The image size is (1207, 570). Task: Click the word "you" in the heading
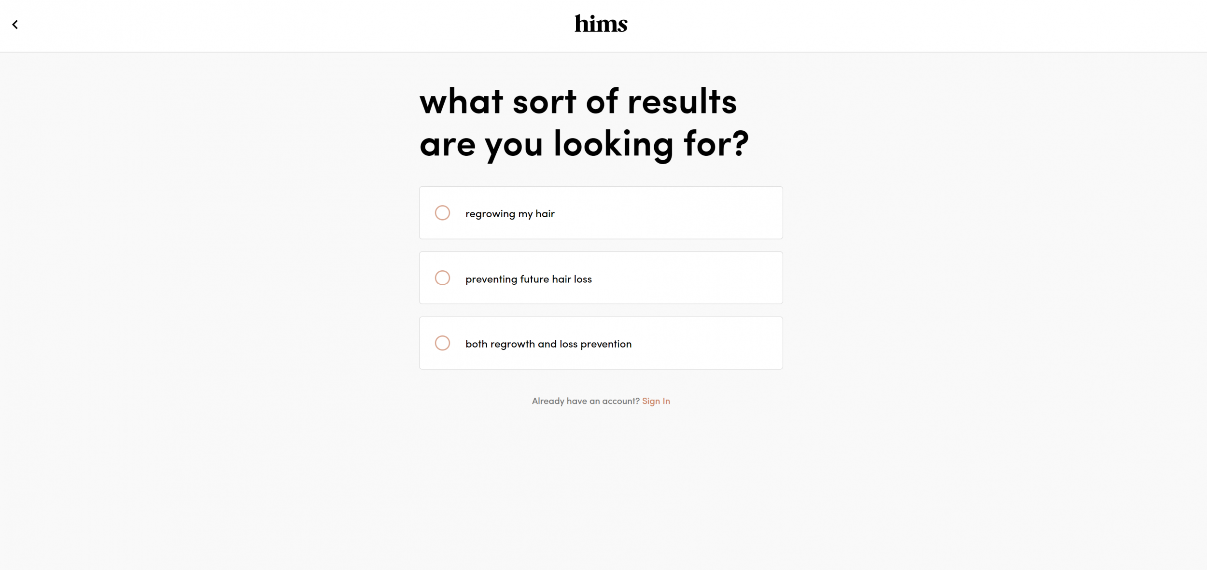(x=514, y=145)
